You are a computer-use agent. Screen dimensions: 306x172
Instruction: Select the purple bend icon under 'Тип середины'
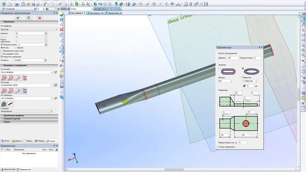(x=11, y=104)
